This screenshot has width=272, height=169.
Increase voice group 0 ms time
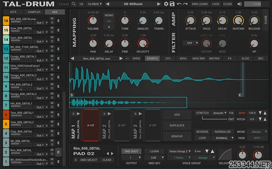pos(212,151)
